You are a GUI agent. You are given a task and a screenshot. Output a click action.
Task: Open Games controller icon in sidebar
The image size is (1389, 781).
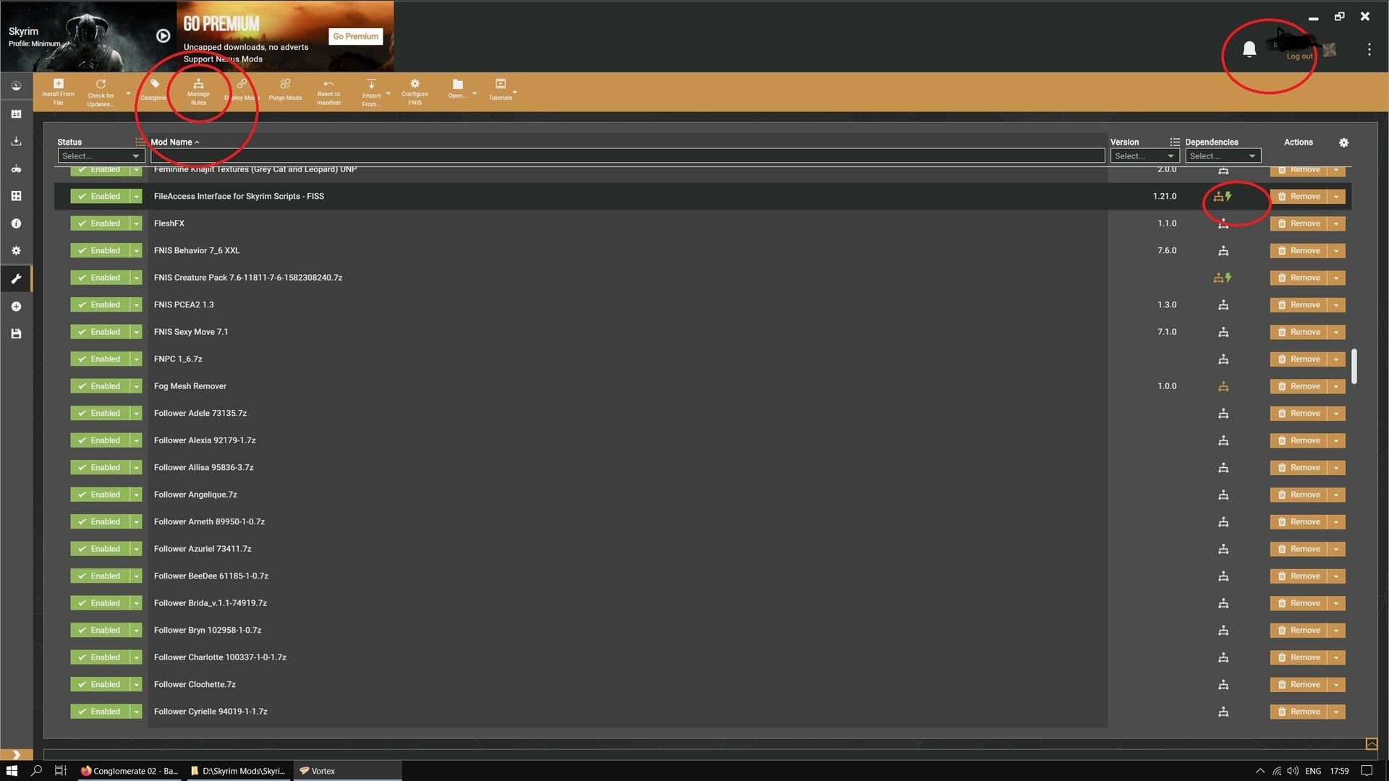16,168
